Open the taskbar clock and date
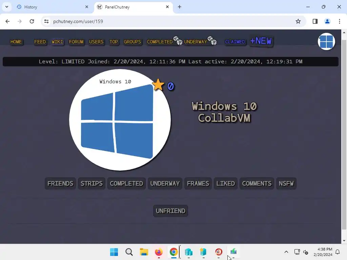The width and height of the screenshot is (347, 260). pyautogui.click(x=323, y=252)
